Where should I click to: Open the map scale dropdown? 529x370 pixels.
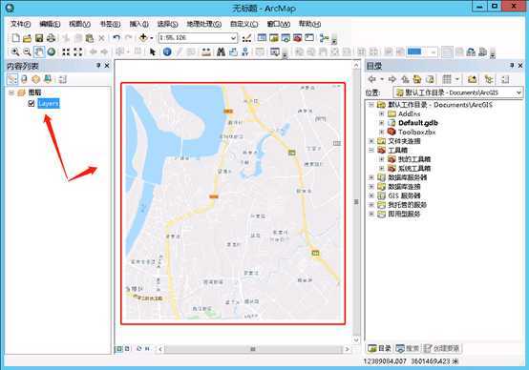tap(233, 38)
